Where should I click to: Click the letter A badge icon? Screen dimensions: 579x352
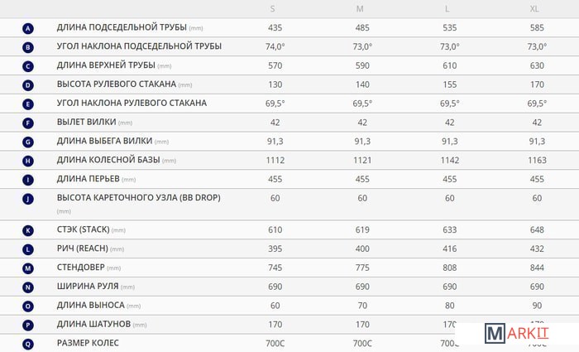(29, 27)
